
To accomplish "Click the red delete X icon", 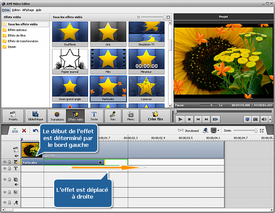I will tap(24, 131).
